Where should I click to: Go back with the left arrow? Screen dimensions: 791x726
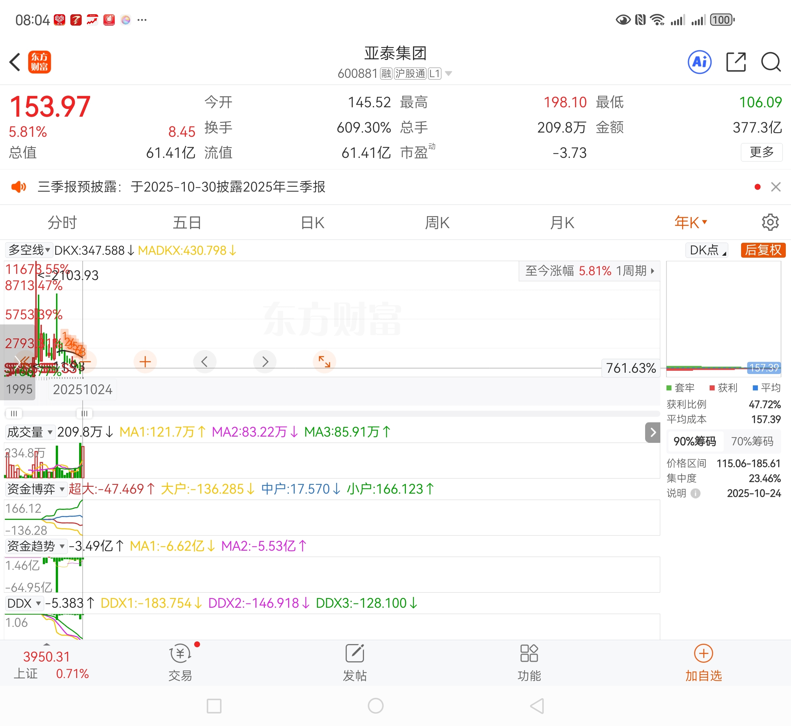coord(15,62)
